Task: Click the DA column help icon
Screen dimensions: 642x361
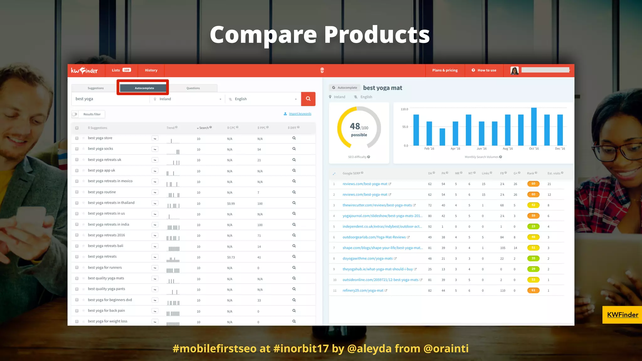Action: coord(434,173)
